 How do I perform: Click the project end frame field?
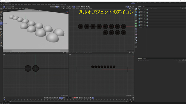click(x=132, y=101)
